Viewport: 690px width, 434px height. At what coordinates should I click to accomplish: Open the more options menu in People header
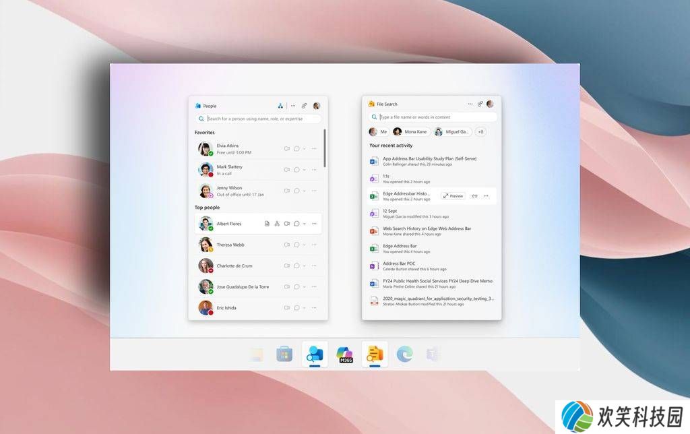point(293,106)
